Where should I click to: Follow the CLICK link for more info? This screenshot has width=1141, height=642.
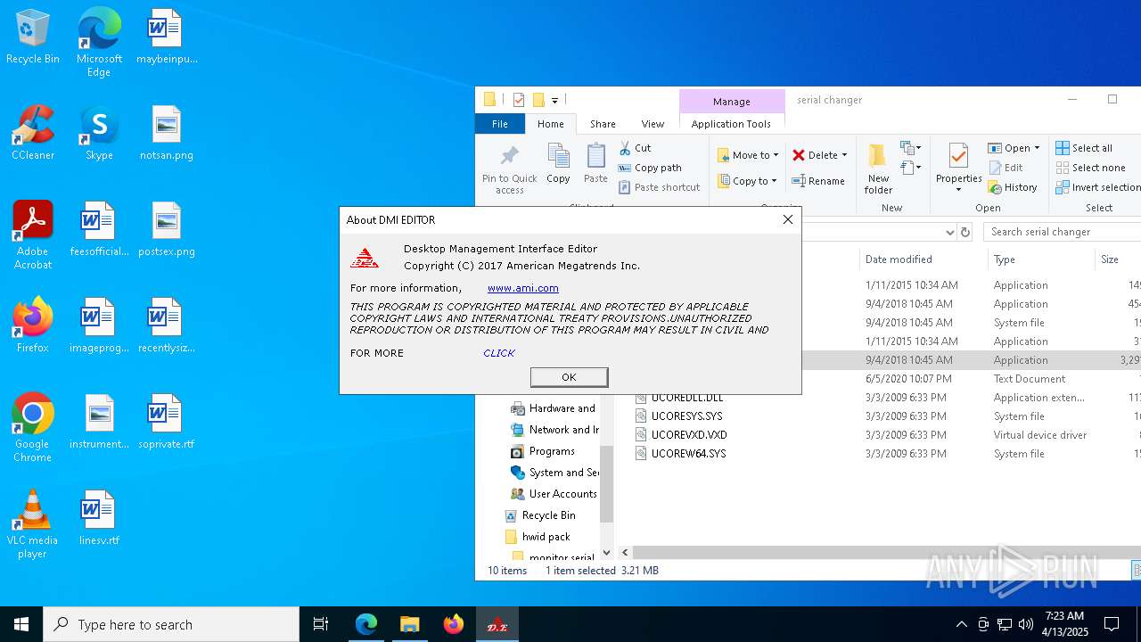(499, 353)
